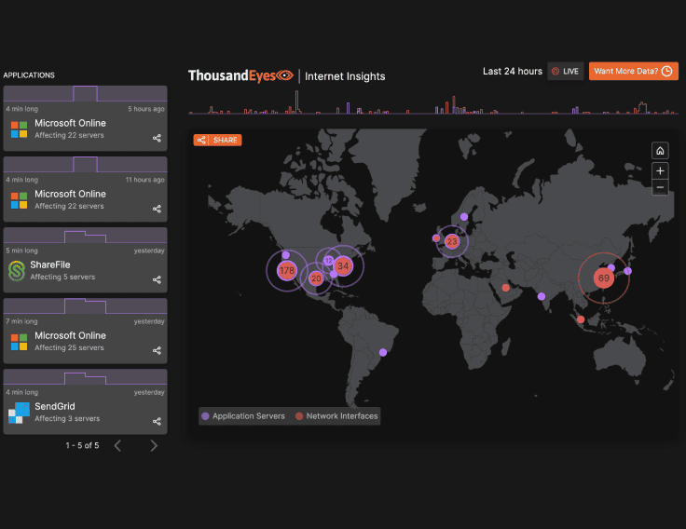Select the purple server dot in India
This screenshot has height=529, width=686.
tap(542, 296)
